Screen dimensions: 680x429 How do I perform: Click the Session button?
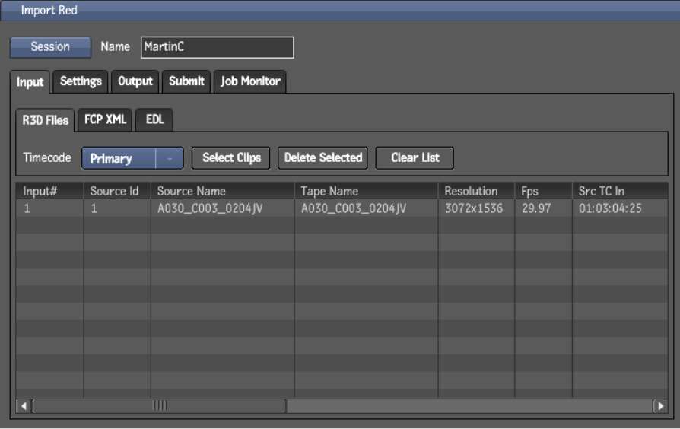tap(50, 47)
